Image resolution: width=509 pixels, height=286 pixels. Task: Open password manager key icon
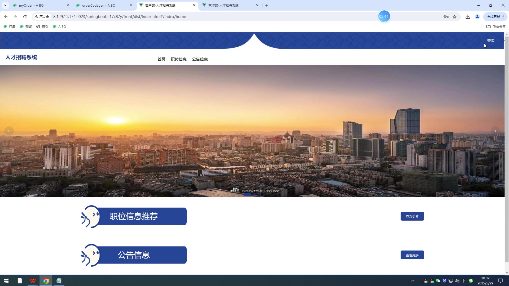point(446,17)
